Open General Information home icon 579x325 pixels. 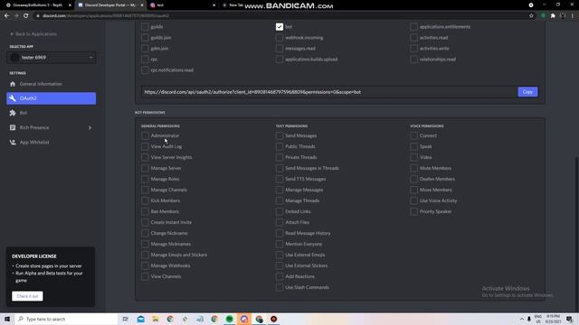(13, 84)
